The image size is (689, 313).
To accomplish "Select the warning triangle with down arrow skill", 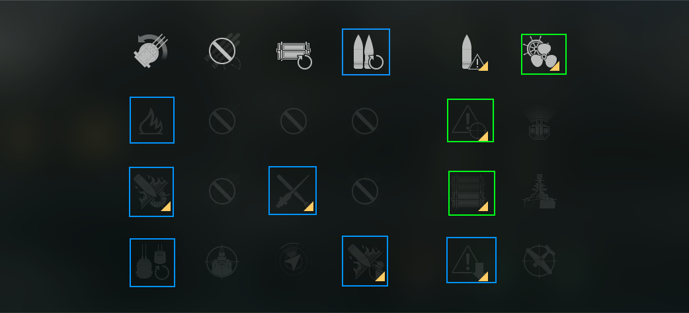I will coord(471,260).
